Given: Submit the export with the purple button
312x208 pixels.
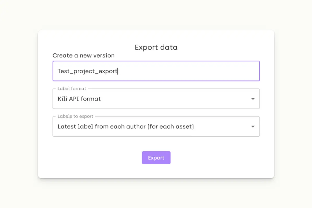Looking at the screenshot, I should click(x=156, y=158).
